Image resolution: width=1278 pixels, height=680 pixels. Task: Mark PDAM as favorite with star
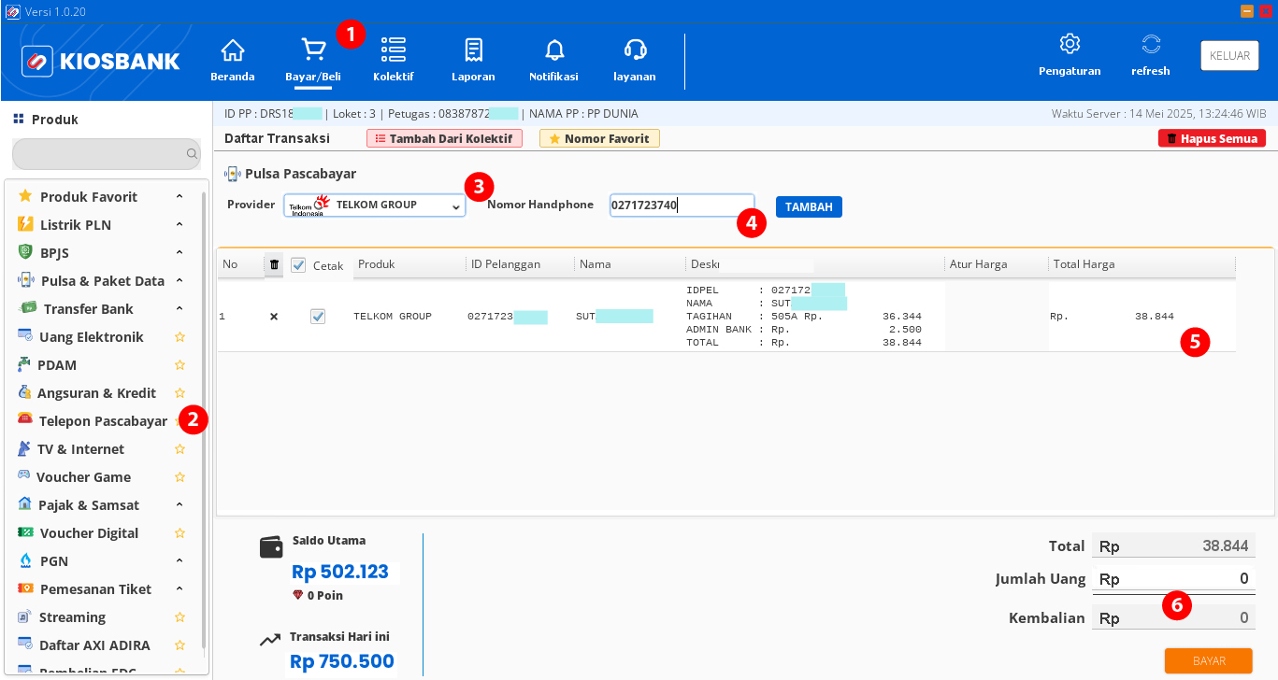click(x=179, y=364)
